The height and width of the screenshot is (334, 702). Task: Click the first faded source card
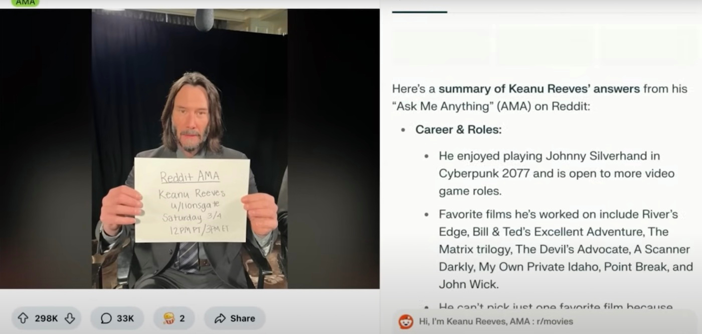pyautogui.click(x=441, y=48)
